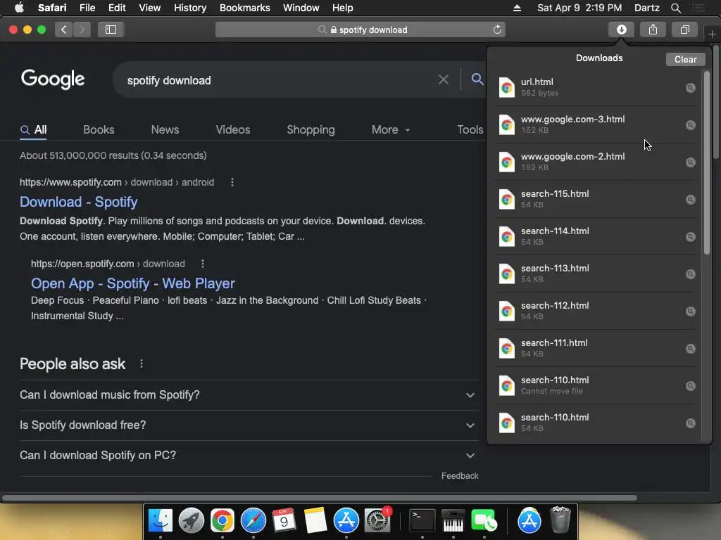Image resolution: width=721 pixels, height=540 pixels.
Task: Reveal www.google.com-2.html with magnifier icon
Action: coord(691,162)
